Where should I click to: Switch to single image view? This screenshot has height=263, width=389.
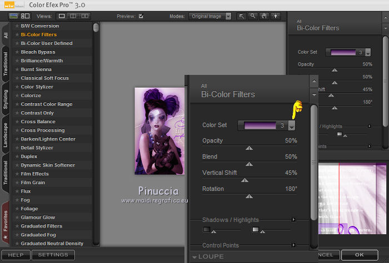62,16
